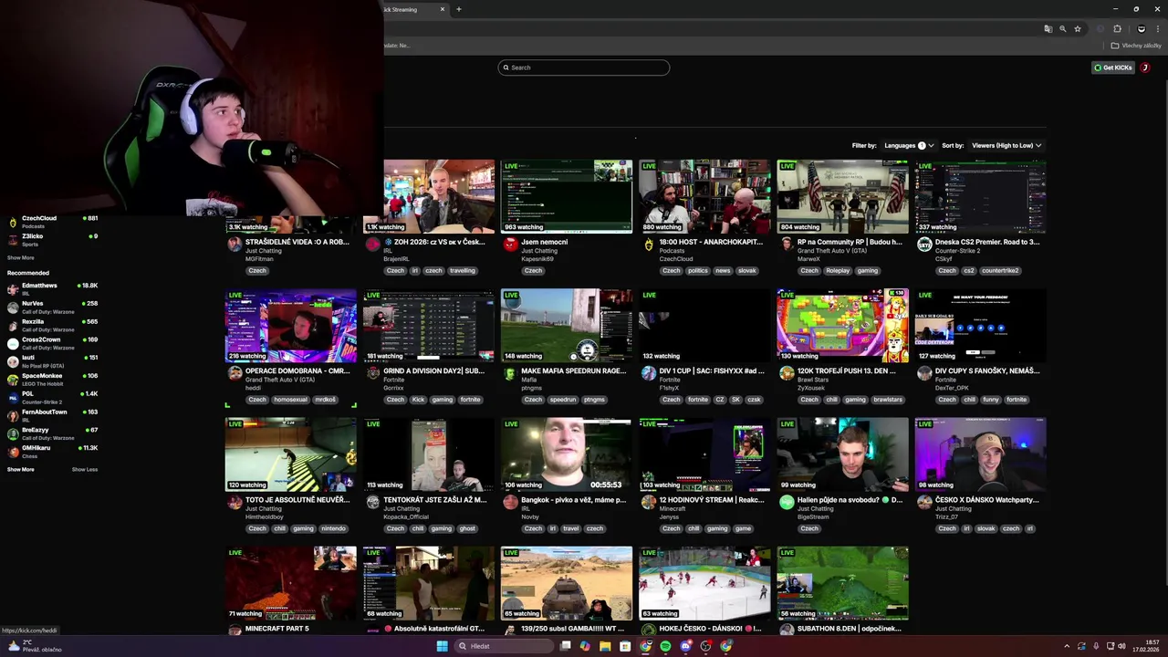Click the SpaceMonkee recommended channel

click(x=53, y=379)
